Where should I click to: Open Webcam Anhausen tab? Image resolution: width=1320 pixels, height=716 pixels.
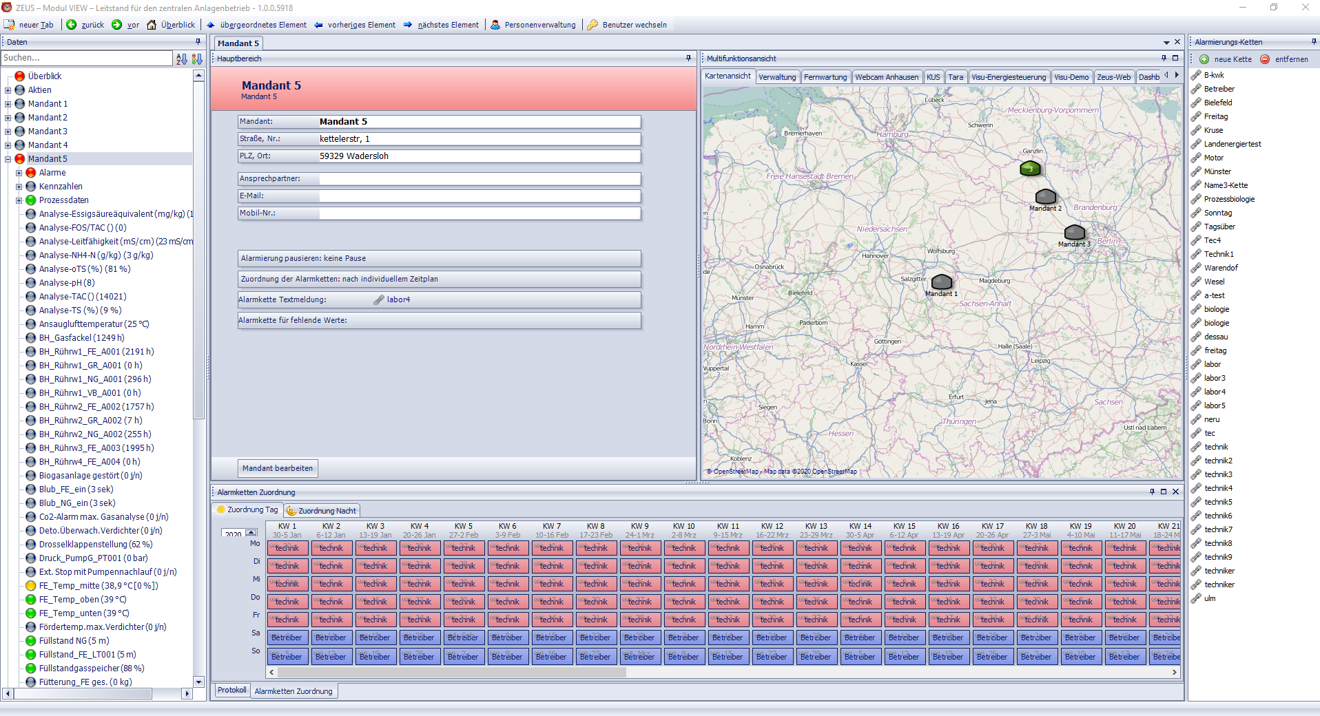tap(887, 77)
